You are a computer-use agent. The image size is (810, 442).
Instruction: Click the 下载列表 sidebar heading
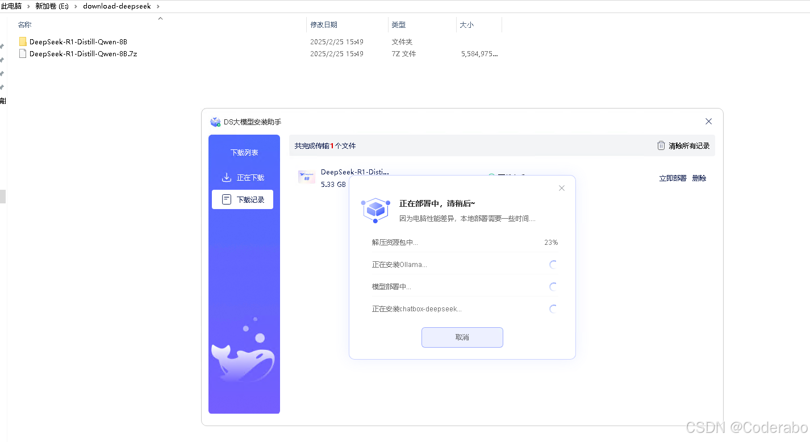point(244,153)
